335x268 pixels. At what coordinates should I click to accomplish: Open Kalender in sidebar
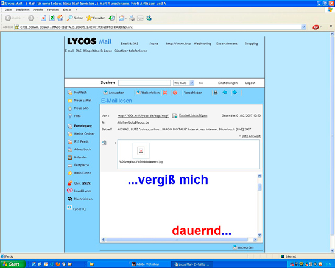[x=77, y=157]
